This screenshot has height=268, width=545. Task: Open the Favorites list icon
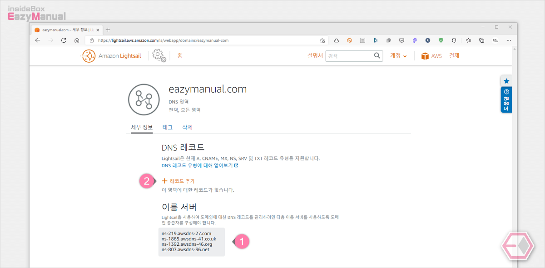tap(469, 40)
